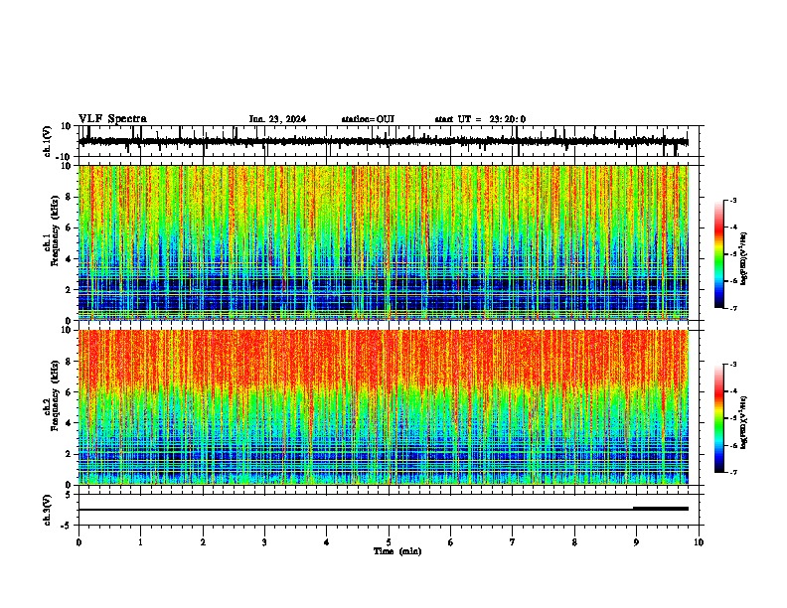Click the ch.2 "Frequency (kHz)" axis label
The height and width of the screenshot is (608, 787).
[x=55, y=395]
